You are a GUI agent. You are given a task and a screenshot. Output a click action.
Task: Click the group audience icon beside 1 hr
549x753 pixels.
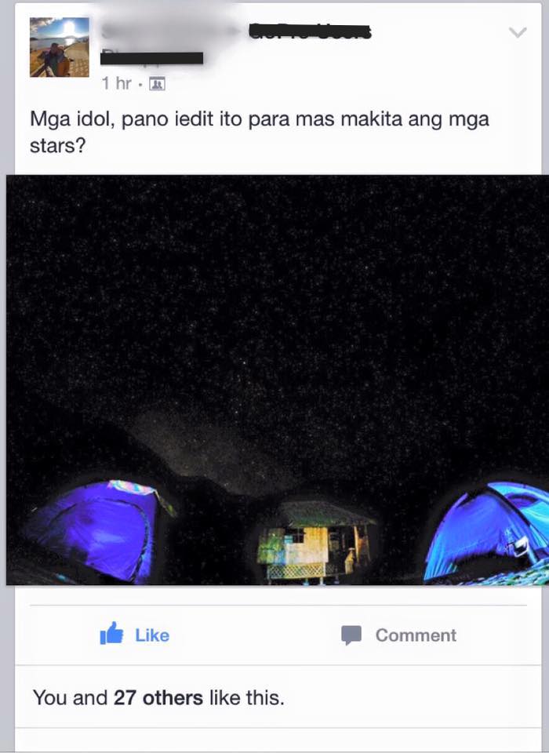pos(157,84)
